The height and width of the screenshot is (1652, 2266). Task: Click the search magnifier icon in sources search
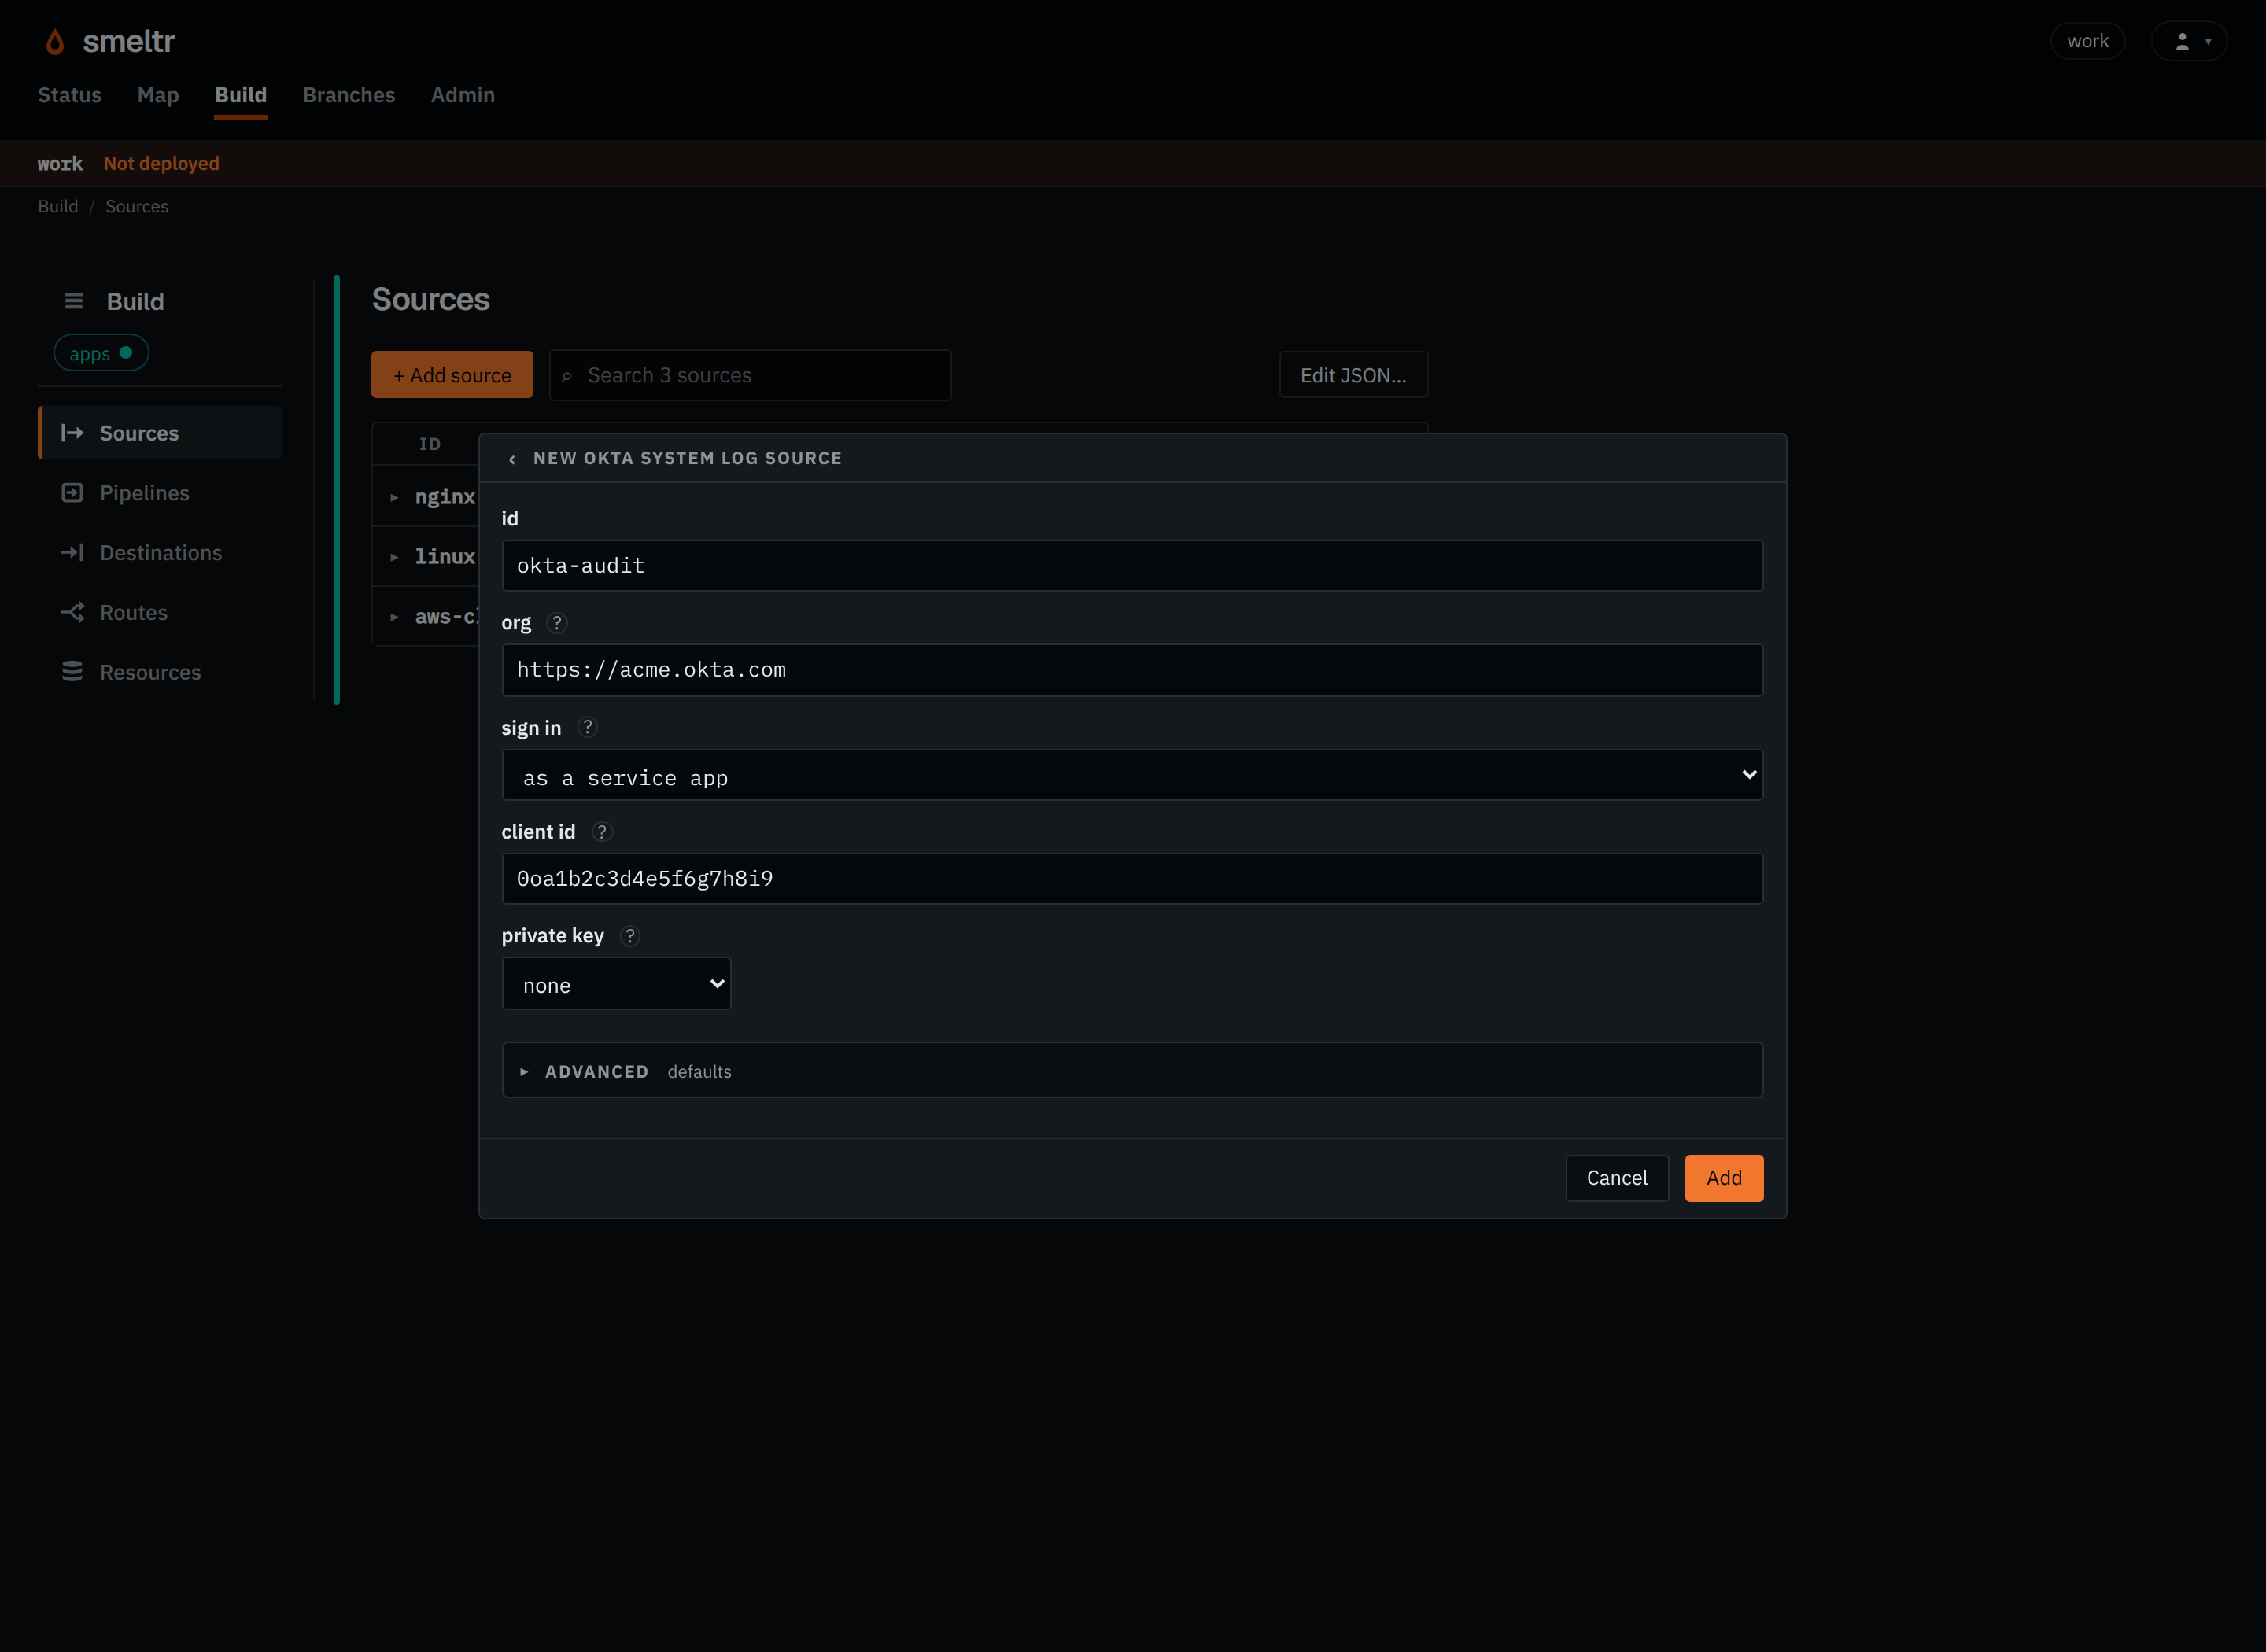[x=567, y=376]
